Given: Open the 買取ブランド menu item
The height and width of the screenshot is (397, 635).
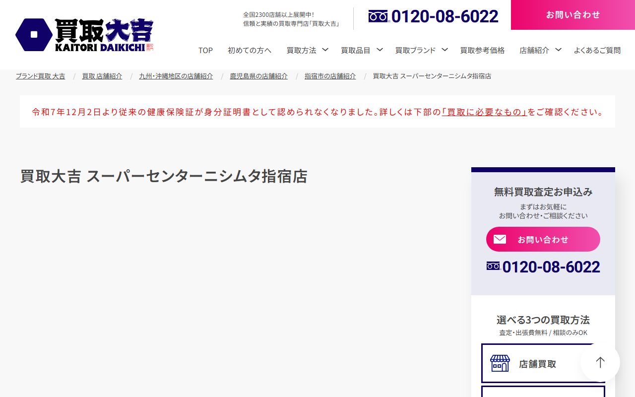Looking at the screenshot, I should (415, 50).
